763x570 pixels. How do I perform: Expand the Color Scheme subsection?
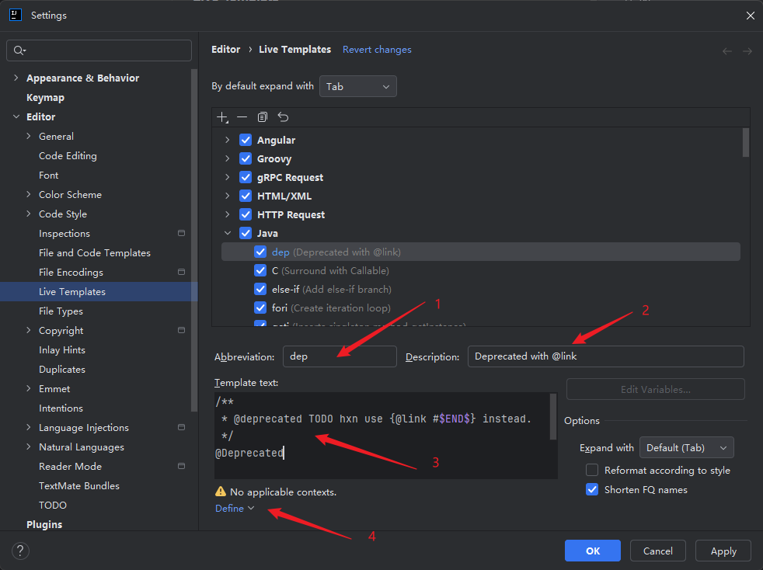click(x=28, y=195)
